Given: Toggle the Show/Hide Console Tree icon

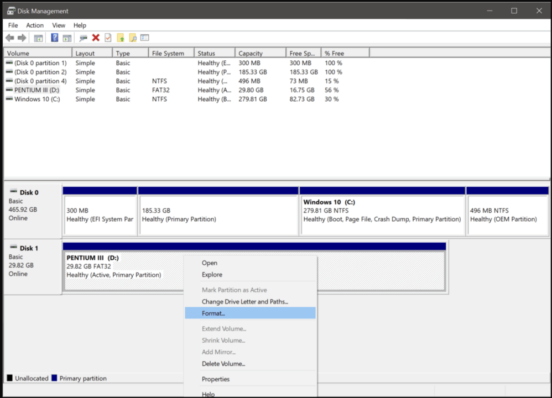Looking at the screenshot, I should (38, 38).
